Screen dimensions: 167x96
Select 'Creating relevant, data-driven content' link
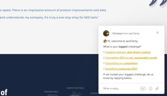point(128,52)
